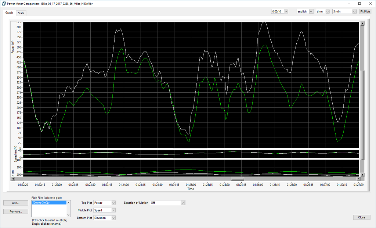Expand the english units dropdown
The width and height of the screenshot is (376, 228).
point(305,11)
